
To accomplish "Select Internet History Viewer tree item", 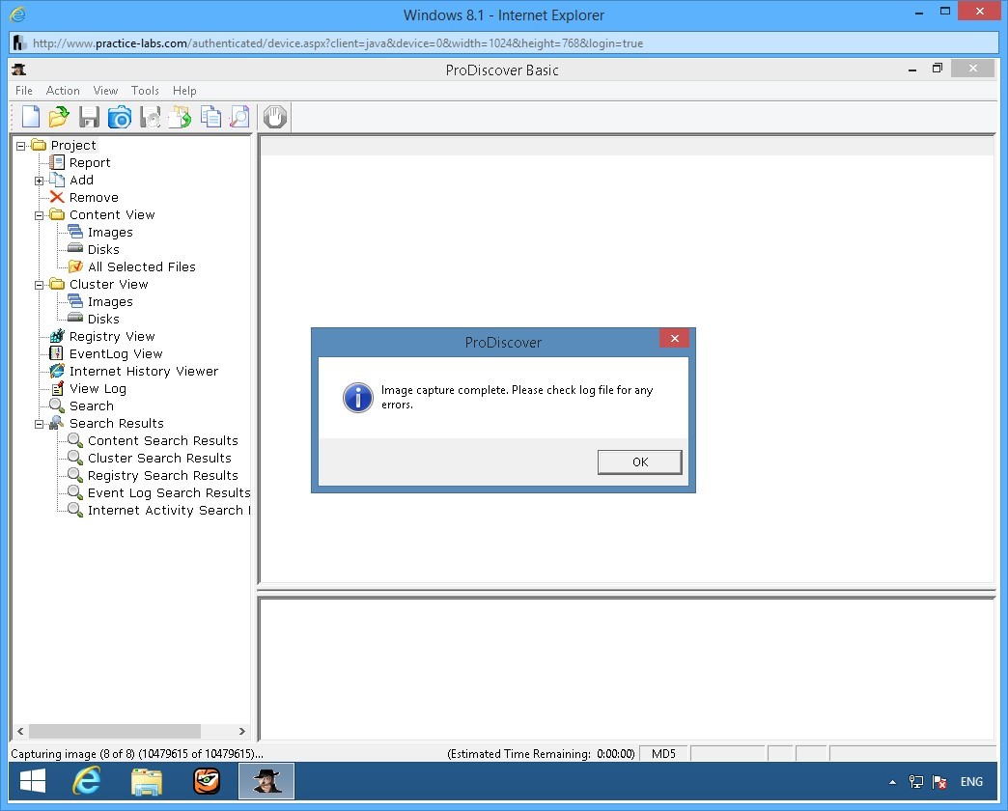I will [143, 372].
